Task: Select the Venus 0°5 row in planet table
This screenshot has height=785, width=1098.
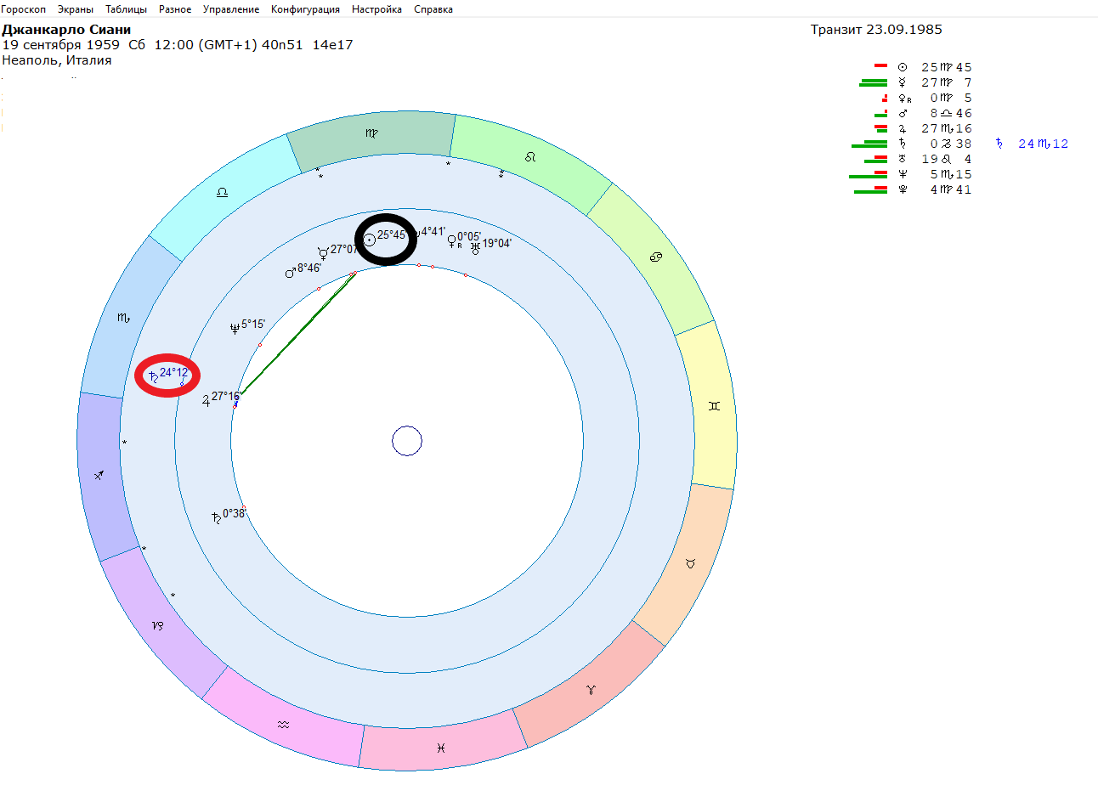Action: [927, 98]
